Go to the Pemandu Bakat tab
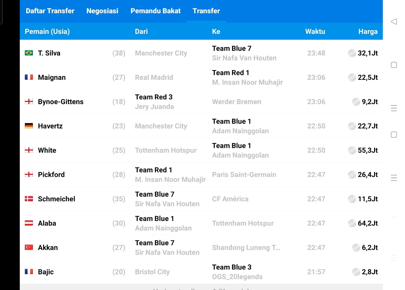 click(x=155, y=11)
